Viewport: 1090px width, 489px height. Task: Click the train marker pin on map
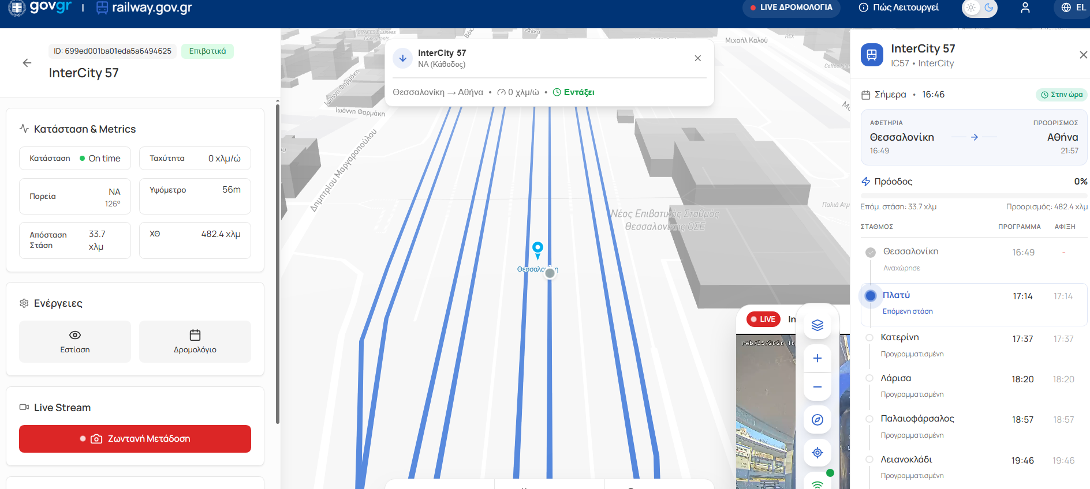tap(537, 249)
